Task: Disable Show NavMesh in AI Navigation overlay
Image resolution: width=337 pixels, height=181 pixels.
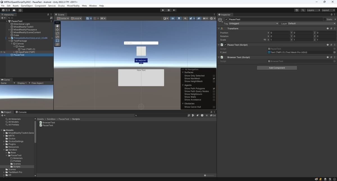Action: (214, 79)
